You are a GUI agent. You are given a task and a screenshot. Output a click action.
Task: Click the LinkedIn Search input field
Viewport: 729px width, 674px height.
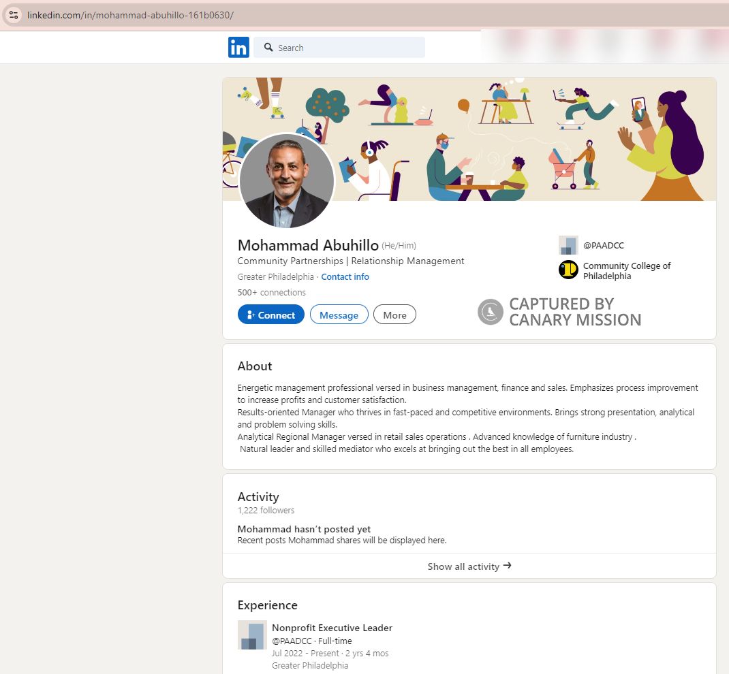pyautogui.click(x=347, y=48)
